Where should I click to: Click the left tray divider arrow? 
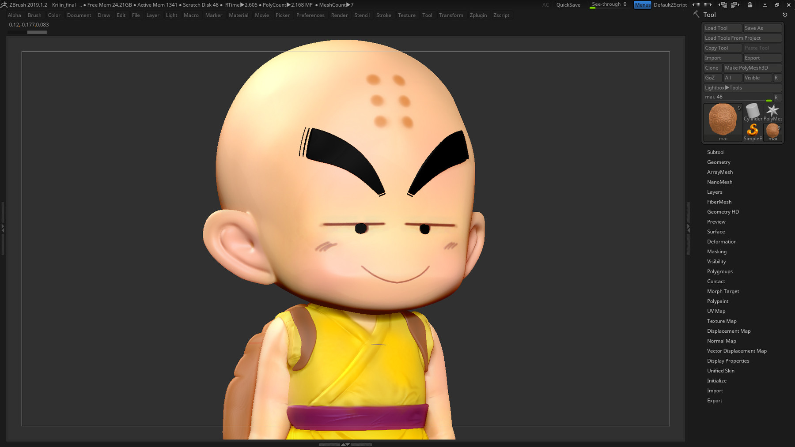[x=3, y=228]
